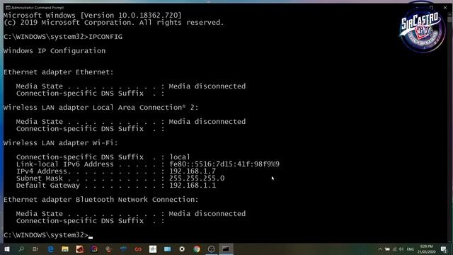The image size is (453, 255).
Task: Click the Subnet Mask 255.255.255.0
Action: coord(197,178)
